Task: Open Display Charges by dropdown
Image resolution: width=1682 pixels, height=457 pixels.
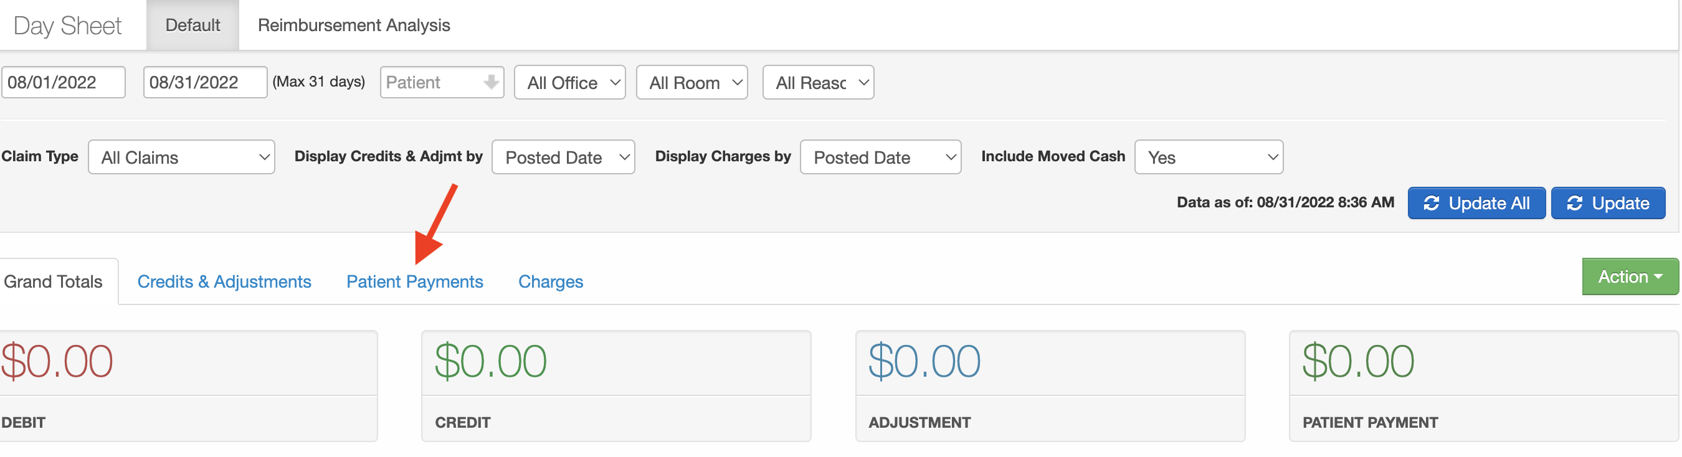Action: (x=881, y=158)
